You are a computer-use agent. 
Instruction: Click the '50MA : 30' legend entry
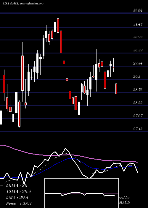pyautogui.click(x=17, y=186)
